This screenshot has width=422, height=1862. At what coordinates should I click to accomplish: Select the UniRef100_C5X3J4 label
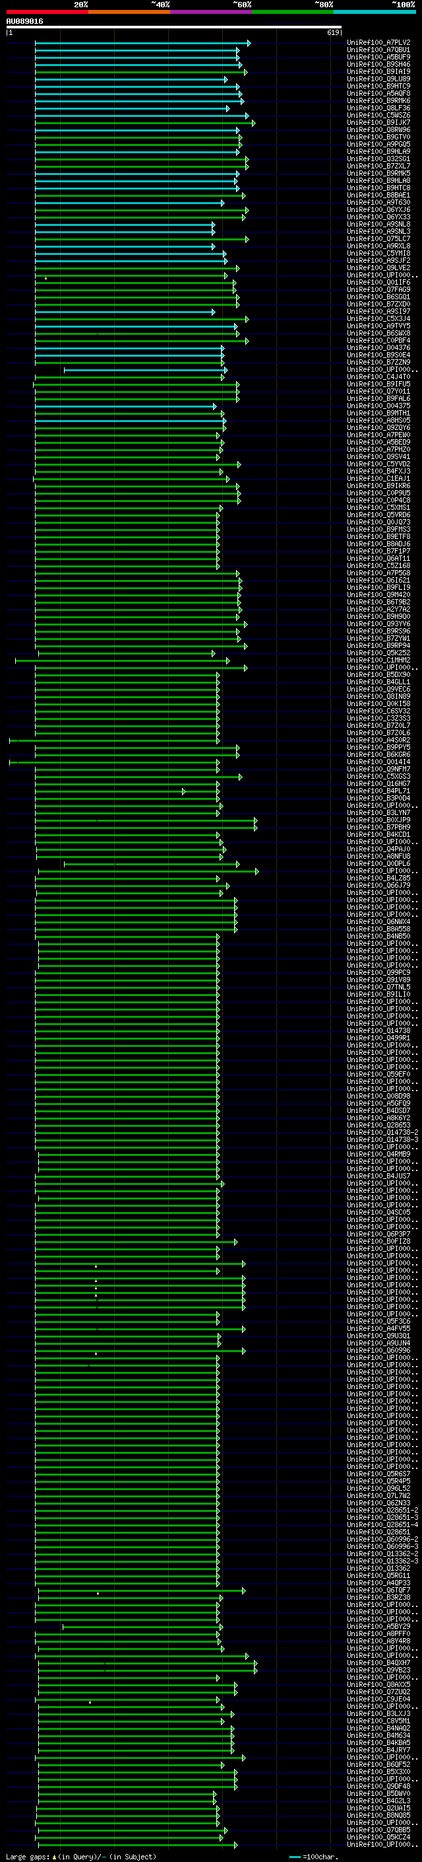point(378,319)
